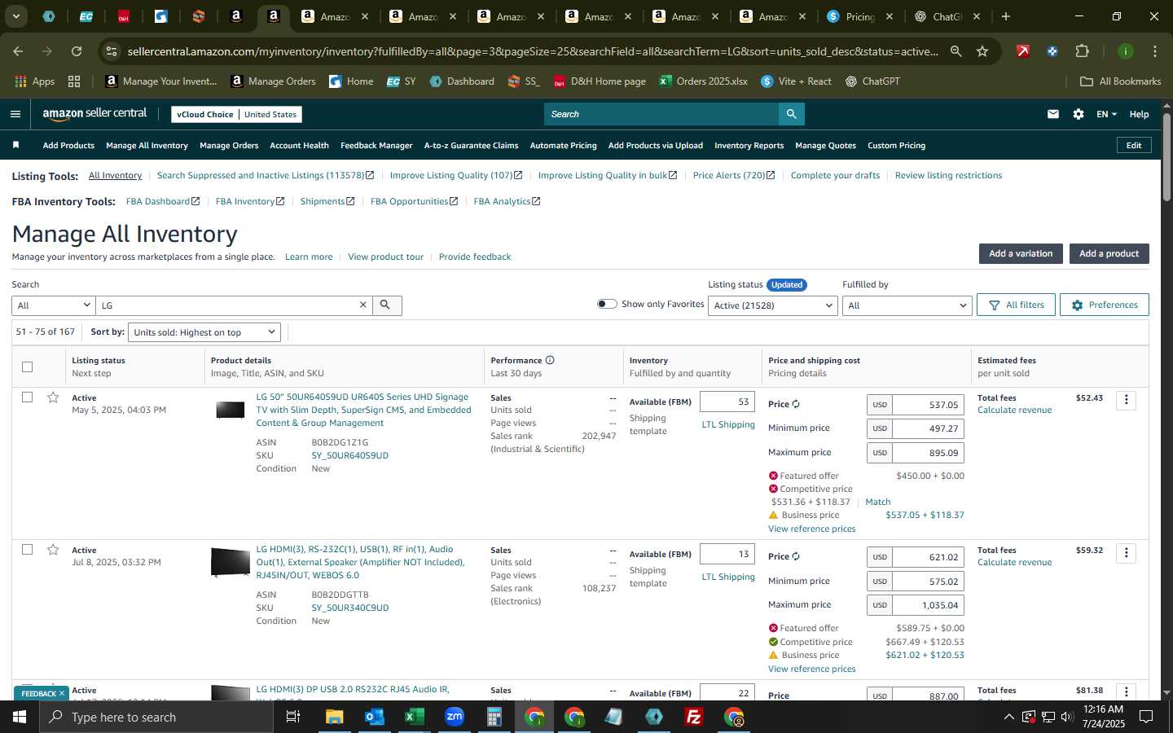Image resolution: width=1173 pixels, height=733 pixels.
Task: Open Chrome extensions puzzle icon
Action: pos(1082,51)
